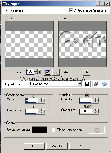
Task: Click the randomize parameters dice icon
Action: click(96, 84)
